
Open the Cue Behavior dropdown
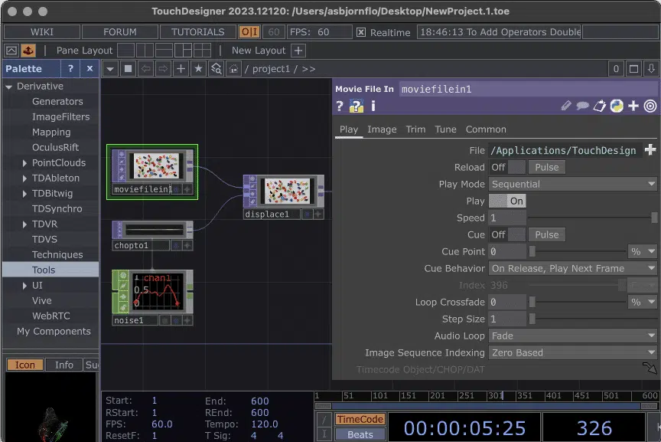coord(573,268)
